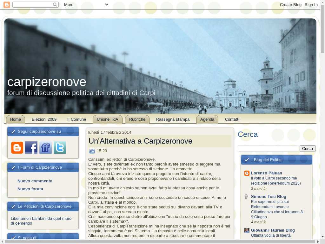Click the Sign In link
Screen dimensions: 325x244
click(x=311, y=4)
